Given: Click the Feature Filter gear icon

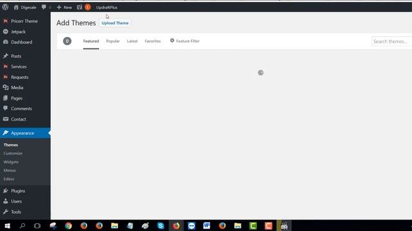Looking at the screenshot, I should pyautogui.click(x=172, y=40).
